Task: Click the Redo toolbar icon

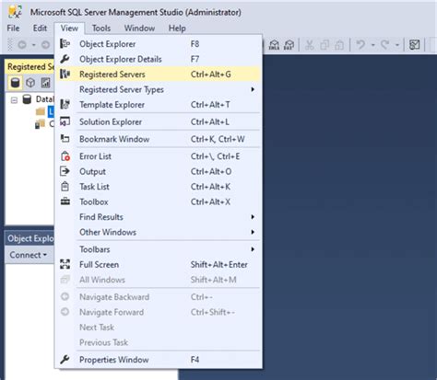Action: 384,45
